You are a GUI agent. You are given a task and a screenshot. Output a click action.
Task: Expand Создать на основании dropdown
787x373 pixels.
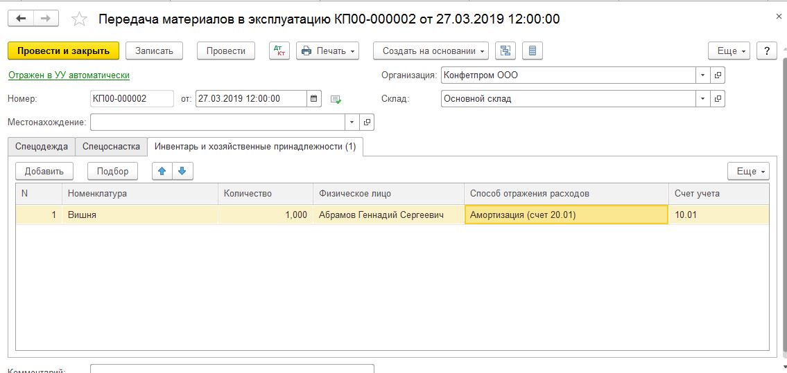[431, 51]
